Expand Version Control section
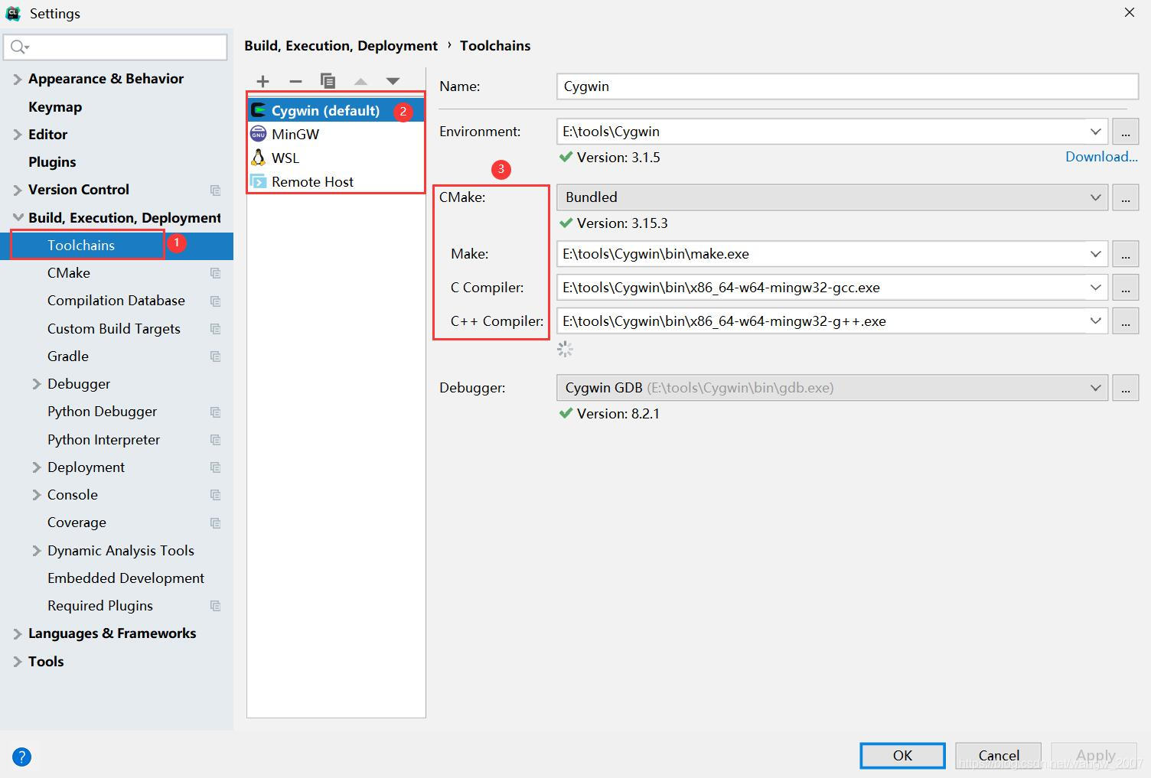 point(17,190)
